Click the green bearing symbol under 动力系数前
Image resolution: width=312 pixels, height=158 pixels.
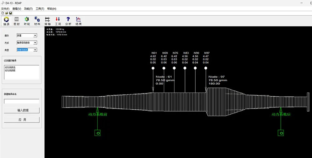pos(97,133)
